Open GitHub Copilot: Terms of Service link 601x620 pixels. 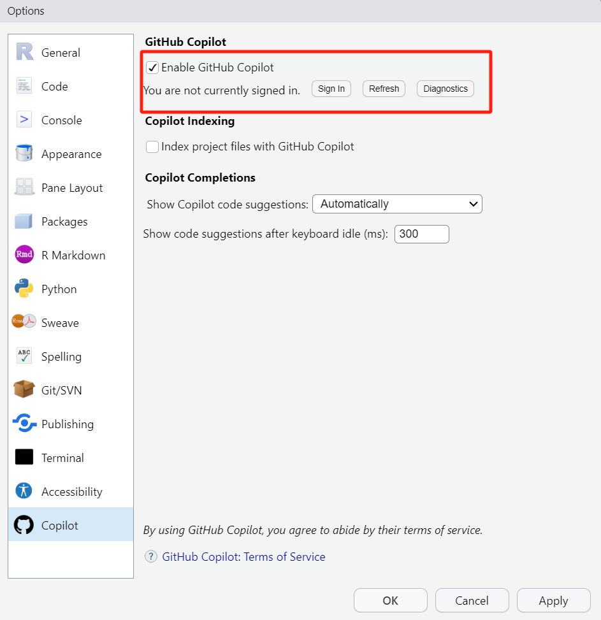pos(243,557)
